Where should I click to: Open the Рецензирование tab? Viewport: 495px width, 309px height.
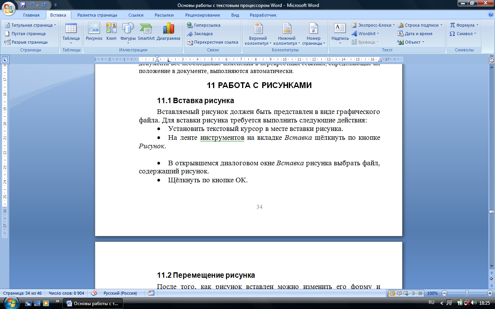tap(202, 15)
